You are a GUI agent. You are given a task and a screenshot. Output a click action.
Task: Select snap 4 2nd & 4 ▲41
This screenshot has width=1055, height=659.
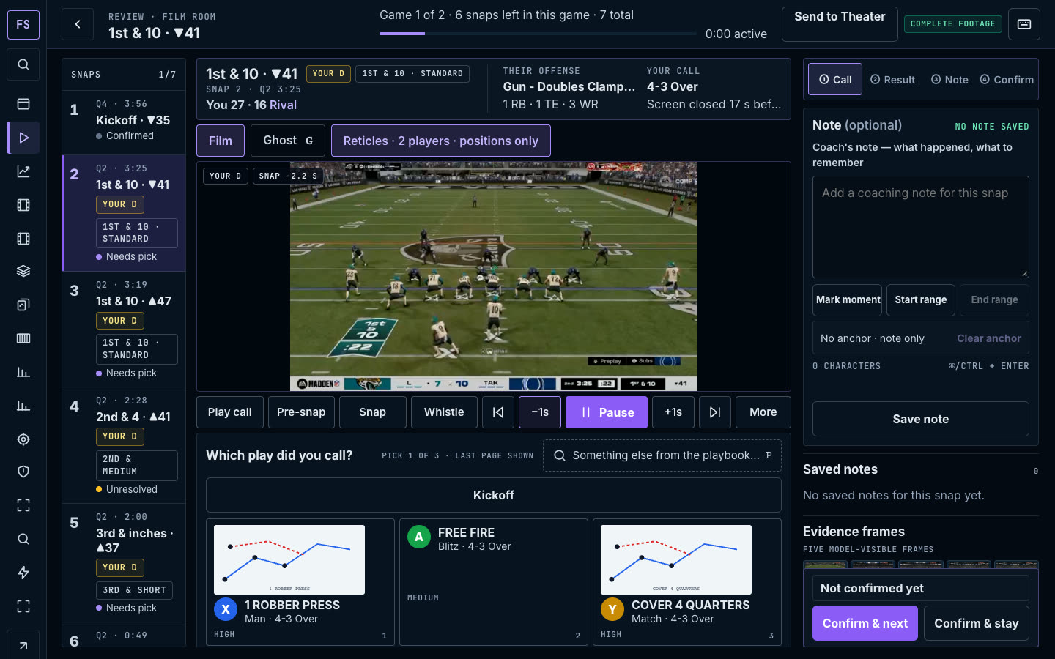click(x=124, y=445)
